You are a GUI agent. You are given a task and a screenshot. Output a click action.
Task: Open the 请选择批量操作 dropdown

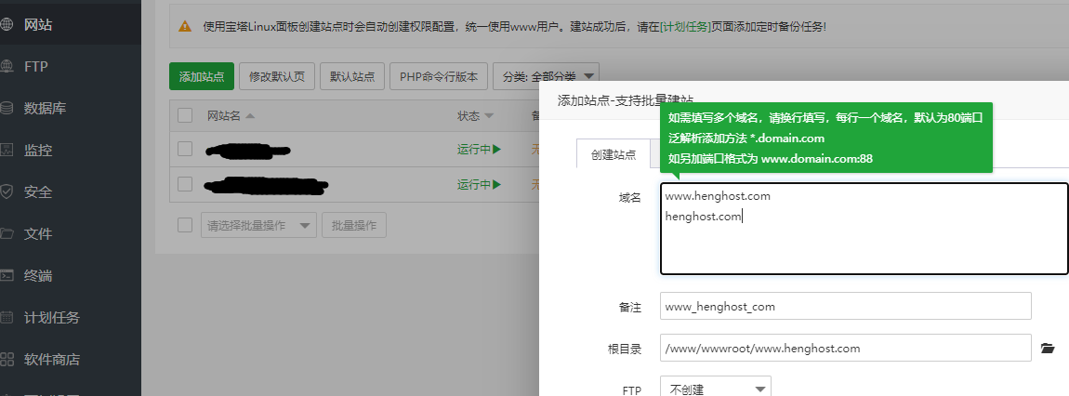(258, 225)
